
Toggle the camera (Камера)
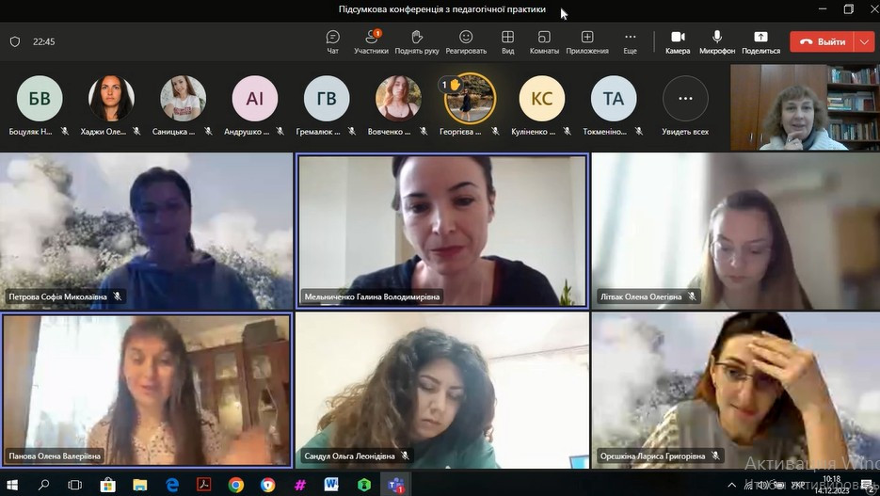677,41
